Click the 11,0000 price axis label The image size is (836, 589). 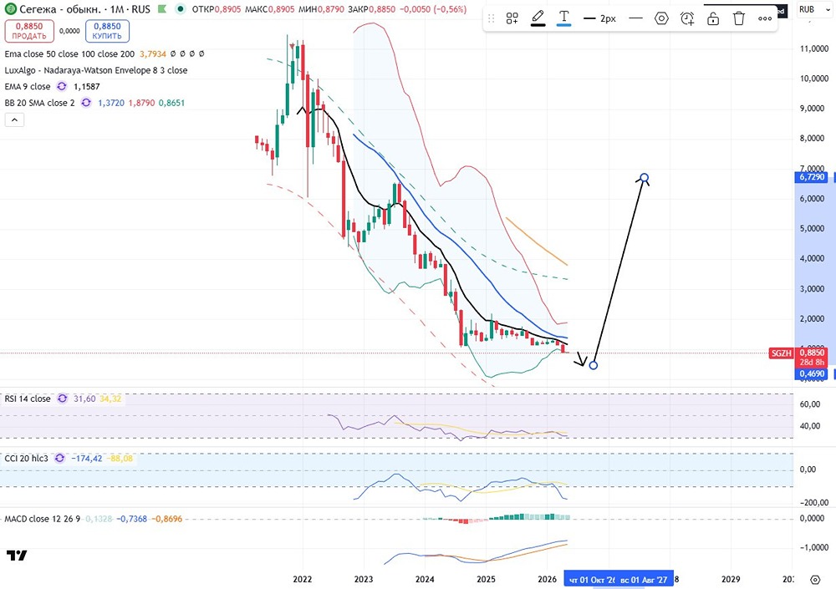(814, 48)
